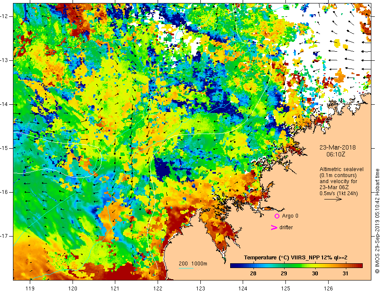380x293 pixels.
Task: Click the '0.5m/s (1kt 24h)' text
Action: 339,193
